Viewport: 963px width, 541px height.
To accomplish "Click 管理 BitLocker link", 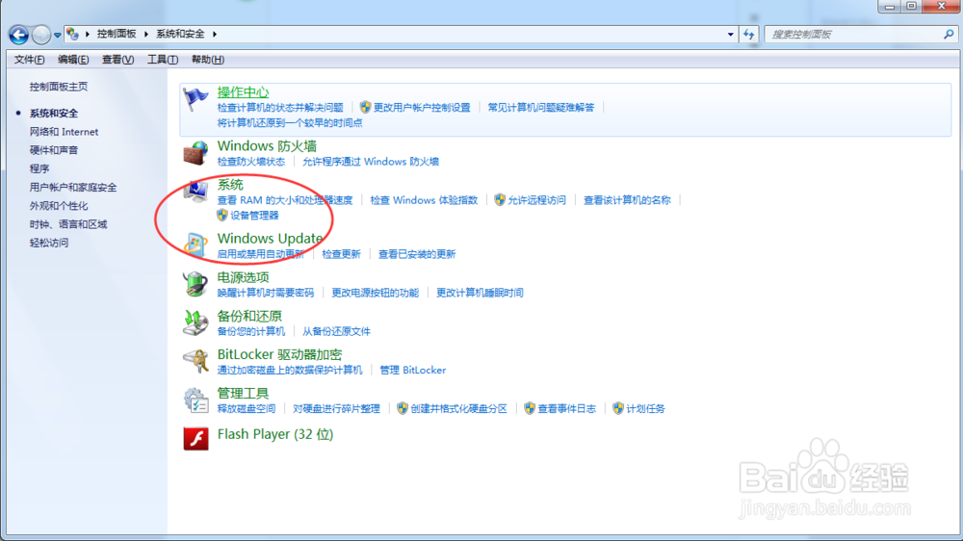I will click(413, 371).
